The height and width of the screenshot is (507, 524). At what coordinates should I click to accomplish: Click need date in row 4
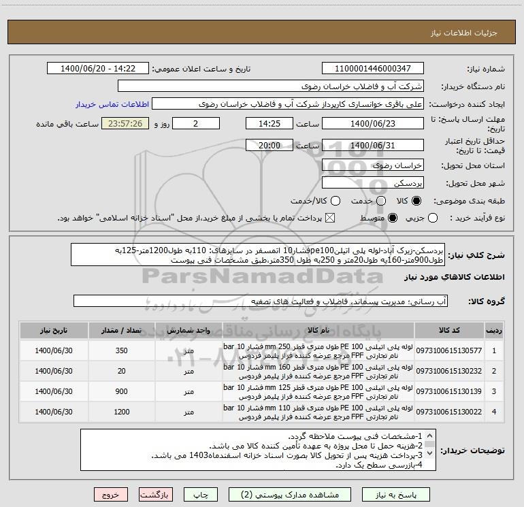pyautogui.click(x=54, y=412)
